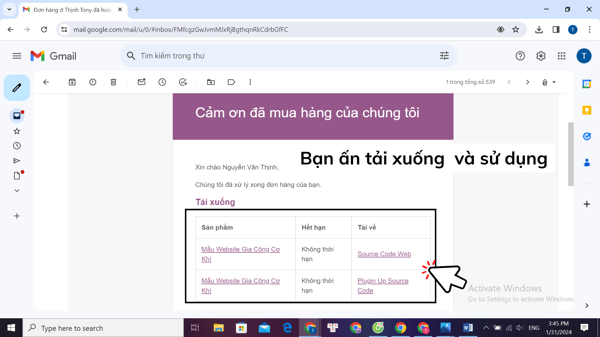Open the Google apps grid
The image size is (600, 337).
(562, 56)
